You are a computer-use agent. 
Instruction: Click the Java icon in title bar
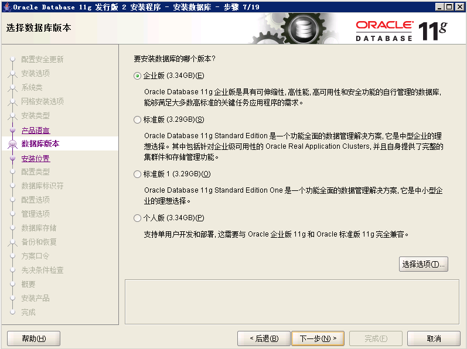tap(7, 7)
